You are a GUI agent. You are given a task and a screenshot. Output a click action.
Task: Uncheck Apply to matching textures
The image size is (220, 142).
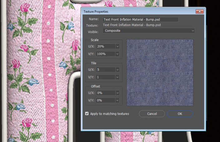(x=87, y=114)
